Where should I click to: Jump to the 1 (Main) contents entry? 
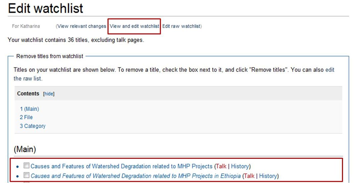tap(29, 109)
